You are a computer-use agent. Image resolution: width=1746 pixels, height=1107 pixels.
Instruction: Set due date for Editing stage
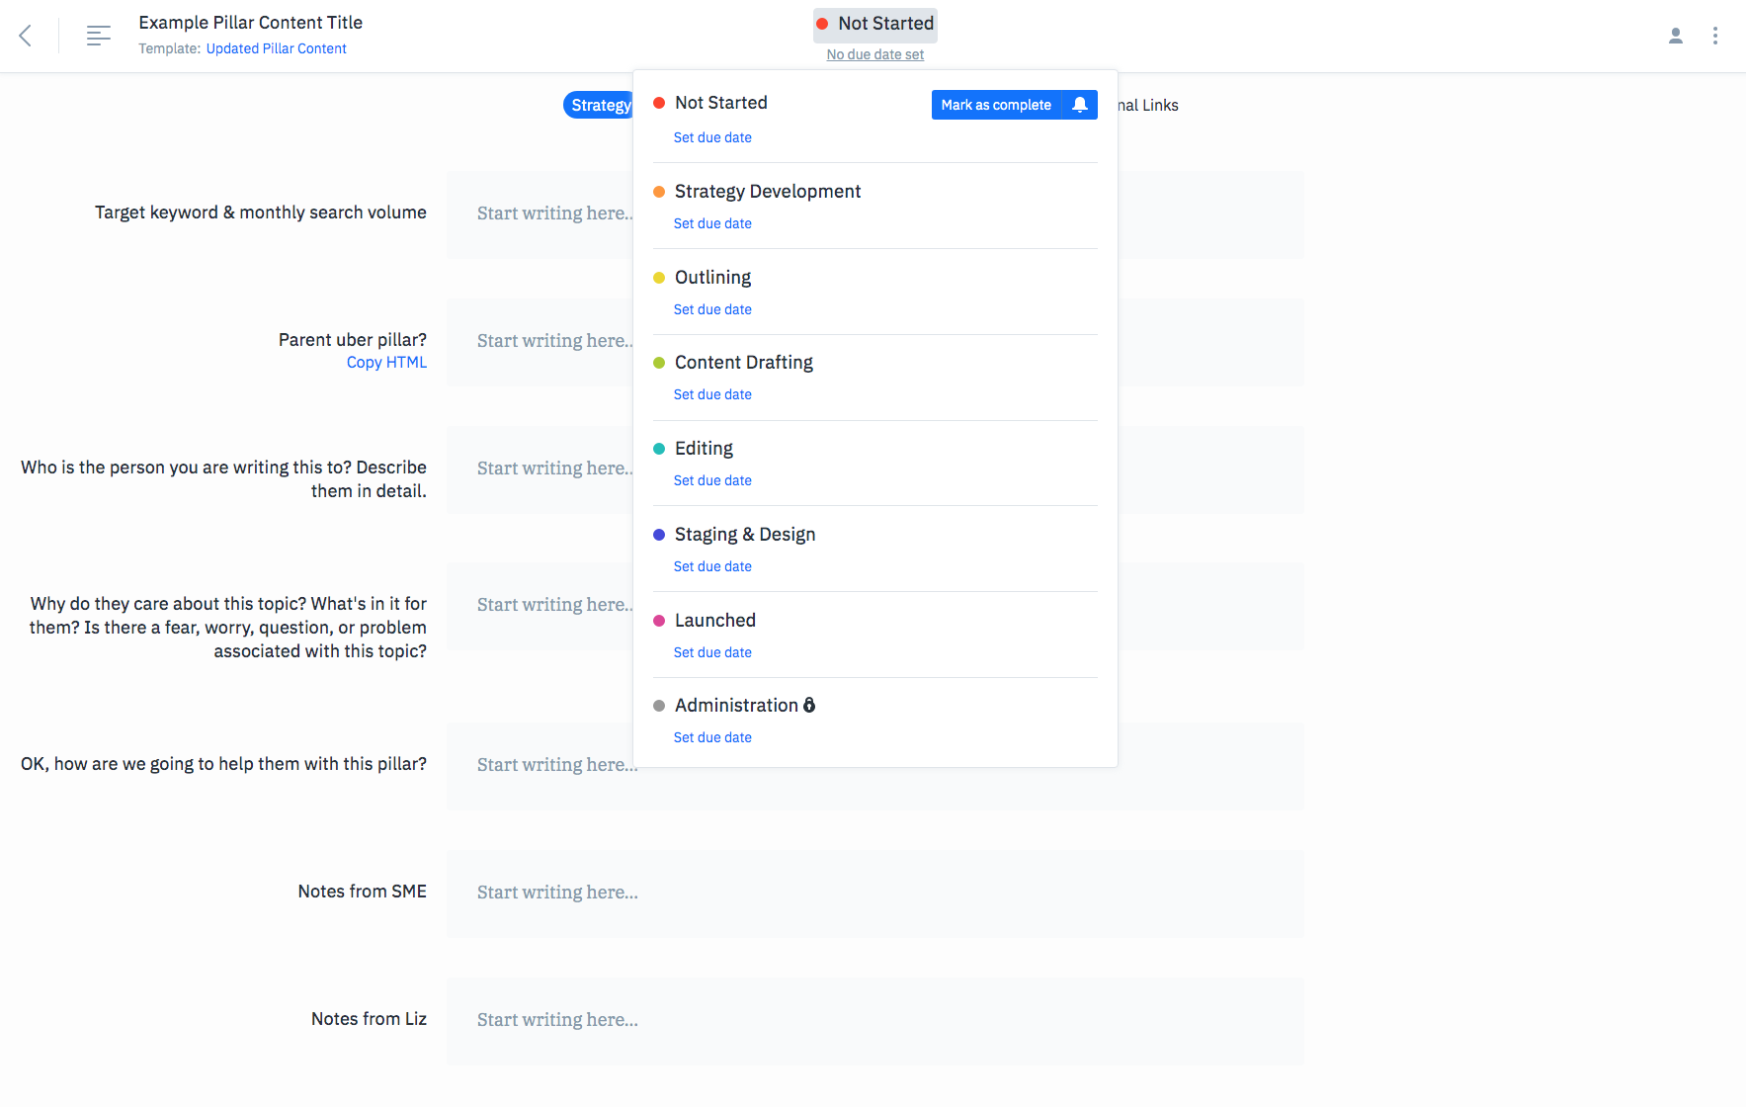pyautogui.click(x=712, y=480)
